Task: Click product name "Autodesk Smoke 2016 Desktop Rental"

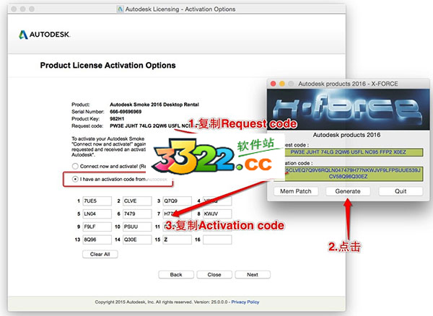Action: click(x=154, y=105)
